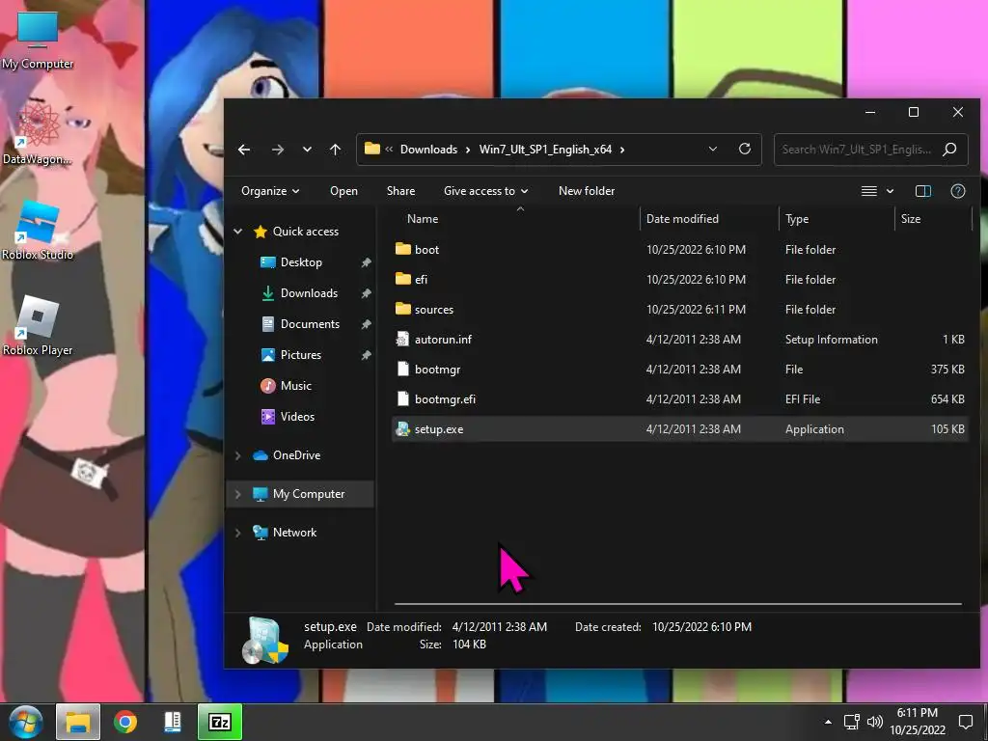Collapse Quick access tree
Viewport: 988px width, 741px height.
click(238, 232)
